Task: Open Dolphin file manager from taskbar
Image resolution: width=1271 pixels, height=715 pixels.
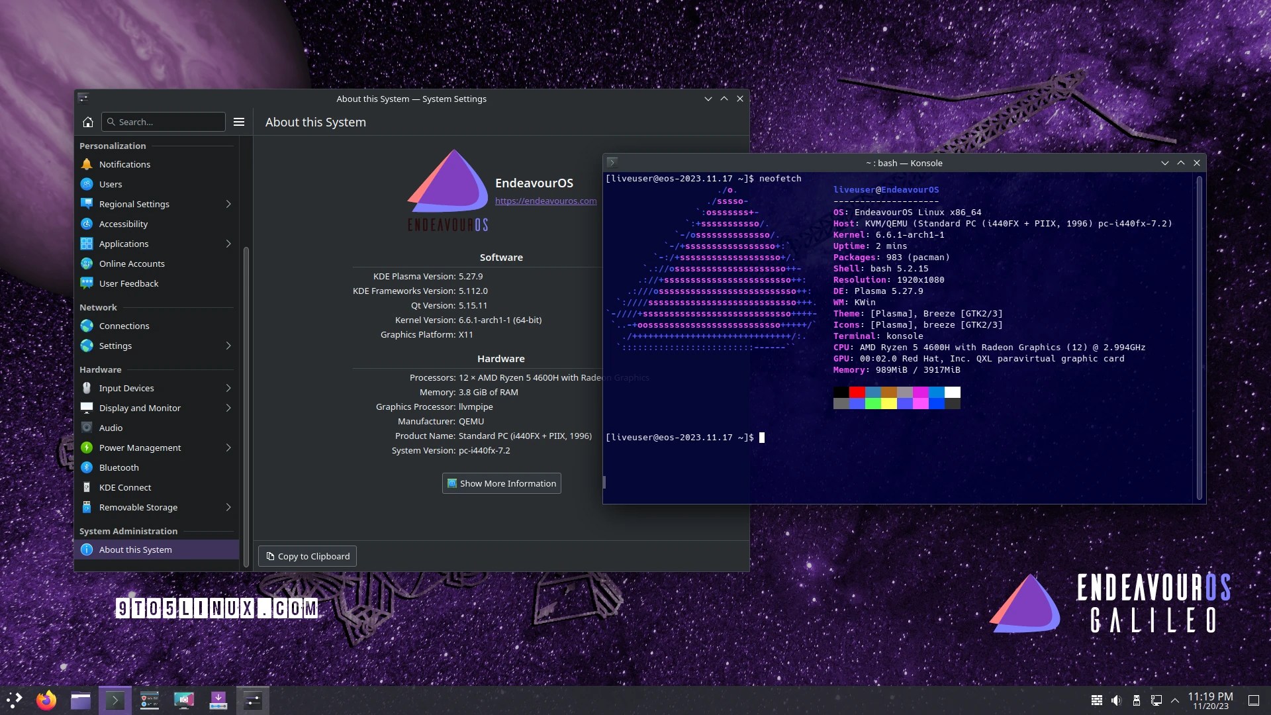Action: pyautogui.click(x=81, y=700)
